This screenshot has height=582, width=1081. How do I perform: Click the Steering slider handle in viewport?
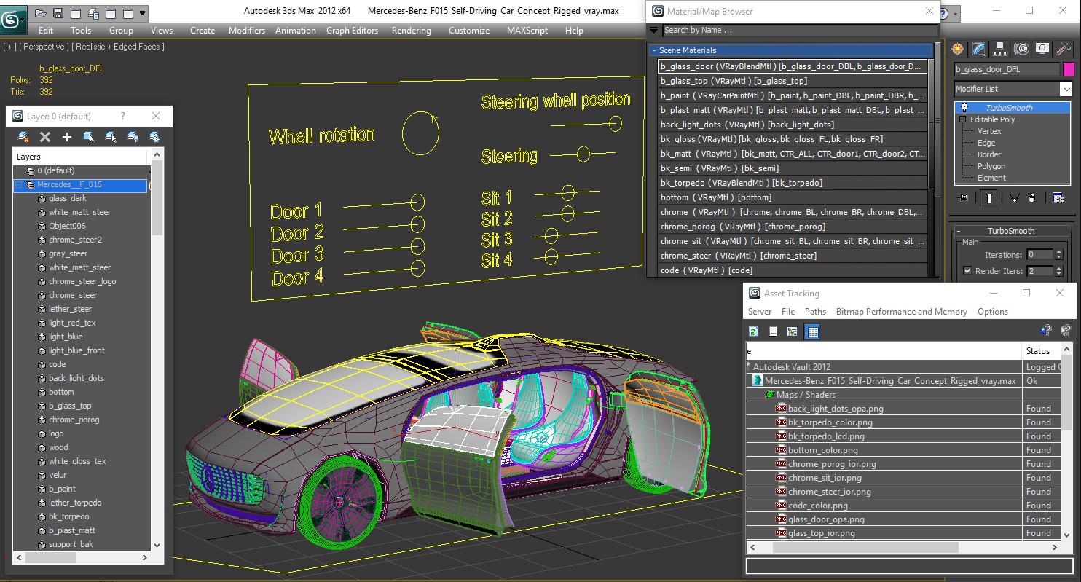tap(583, 154)
